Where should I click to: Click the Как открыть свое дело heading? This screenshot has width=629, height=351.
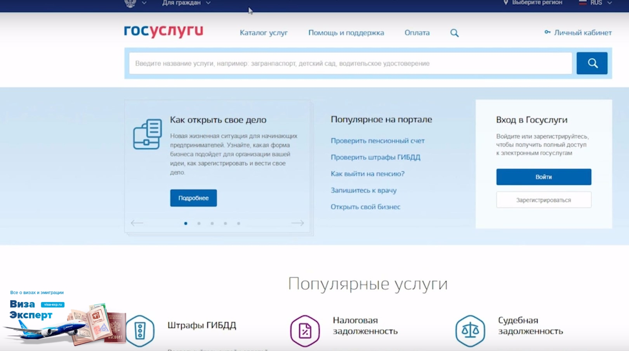(218, 120)
